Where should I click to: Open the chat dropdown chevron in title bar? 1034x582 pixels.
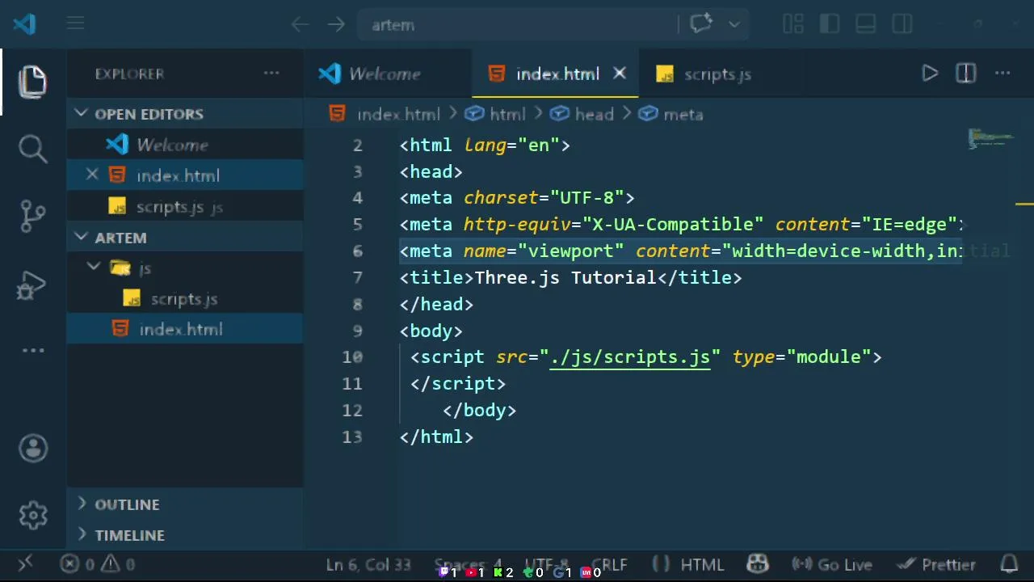click(x=733, y=25)
